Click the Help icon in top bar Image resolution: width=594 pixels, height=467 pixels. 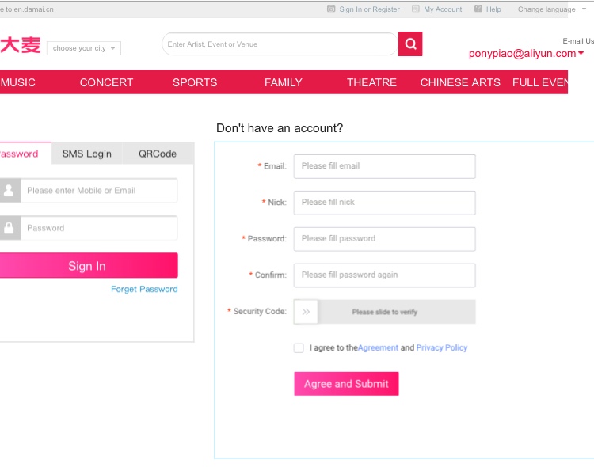[478, 9]
